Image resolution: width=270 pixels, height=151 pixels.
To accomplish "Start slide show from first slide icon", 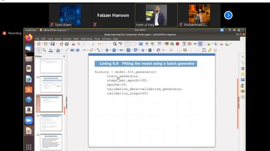I will point(147,44).
